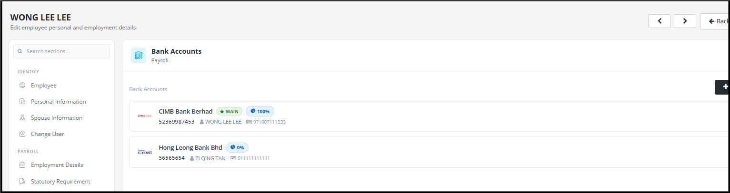
Task: Click the Employment Details briefcase icon
Action: click(x=22, y=165)
